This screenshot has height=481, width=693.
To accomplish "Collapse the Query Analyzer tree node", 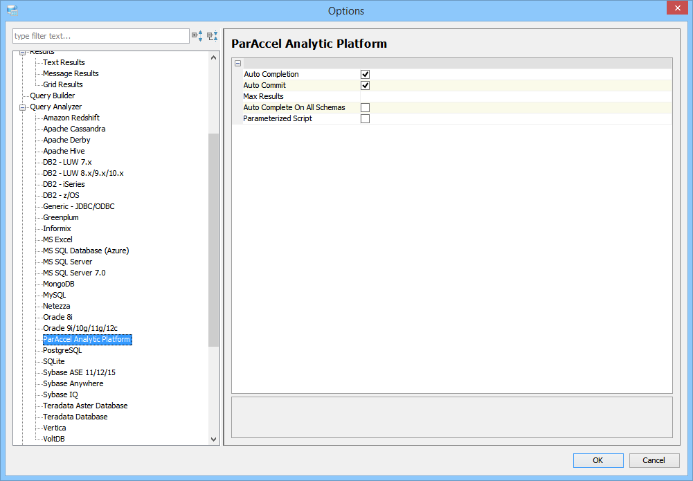I will [x=23, y=107].
